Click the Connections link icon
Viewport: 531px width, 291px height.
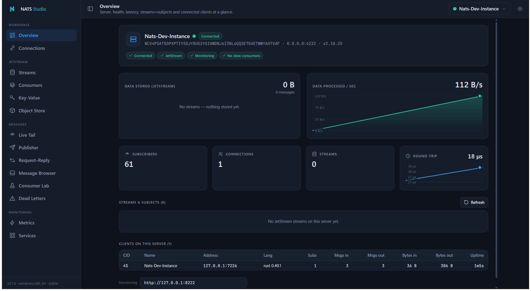[x=12, y=48]
